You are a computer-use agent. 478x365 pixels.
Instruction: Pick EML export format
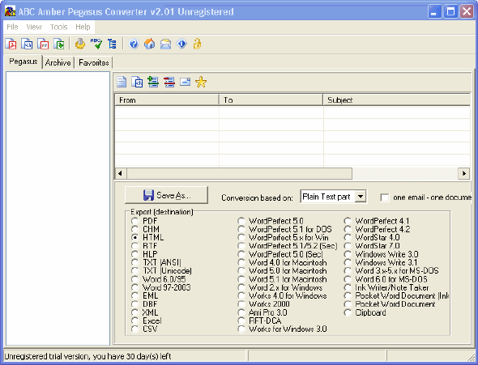134,295
